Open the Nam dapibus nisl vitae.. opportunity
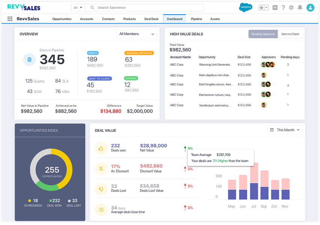The height and width of the screenshot is (225, 320). [215, 75]
